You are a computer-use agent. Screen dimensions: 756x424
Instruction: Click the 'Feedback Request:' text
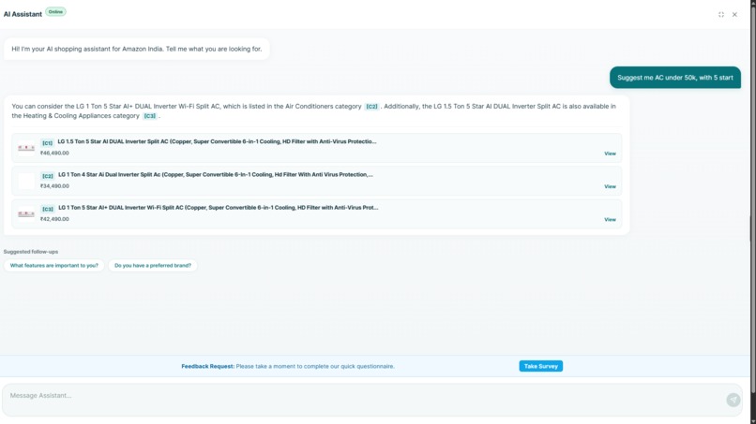(208, 366)
